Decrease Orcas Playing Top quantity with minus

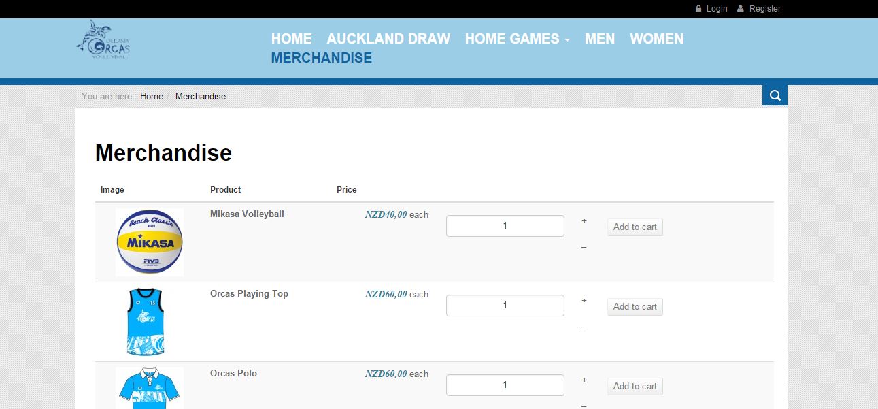pos(584,327)
